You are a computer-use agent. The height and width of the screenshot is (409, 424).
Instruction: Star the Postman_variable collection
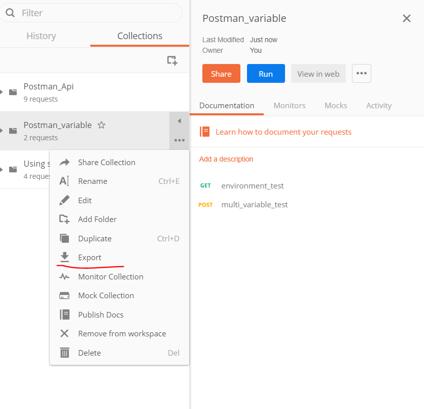click(101, 125)
